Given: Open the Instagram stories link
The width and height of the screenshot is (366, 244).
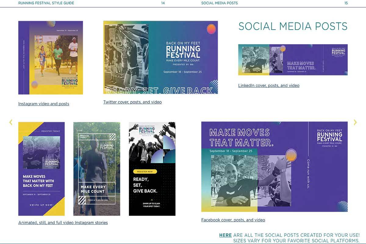Looking at the screenshot, I should click(x=63, y=223).
